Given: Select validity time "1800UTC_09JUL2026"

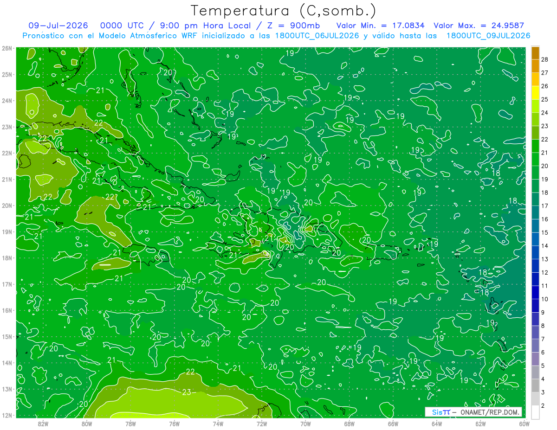Looking at the screenshot, I should click(488, 35).
